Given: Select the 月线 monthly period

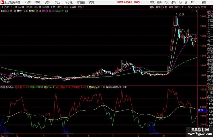Looking at the screenshot, I should click(x=66, y=7).
